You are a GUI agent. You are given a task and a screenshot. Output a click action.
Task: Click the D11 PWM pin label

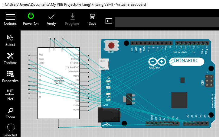pyautogui.click(x=75, y=63)
